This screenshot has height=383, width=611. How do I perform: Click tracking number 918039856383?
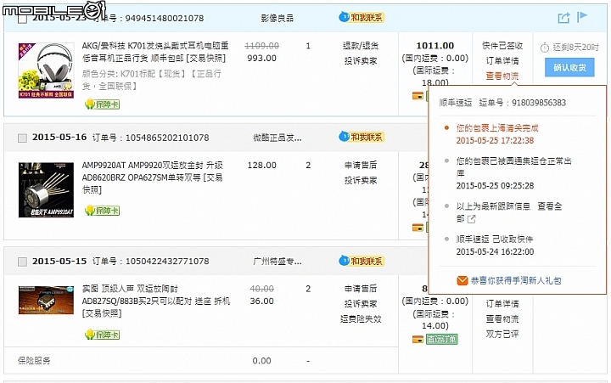pyautogui.click(x=539, y=103)
